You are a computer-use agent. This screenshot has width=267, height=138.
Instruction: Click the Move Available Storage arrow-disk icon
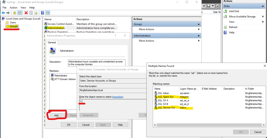pos(226,16)
